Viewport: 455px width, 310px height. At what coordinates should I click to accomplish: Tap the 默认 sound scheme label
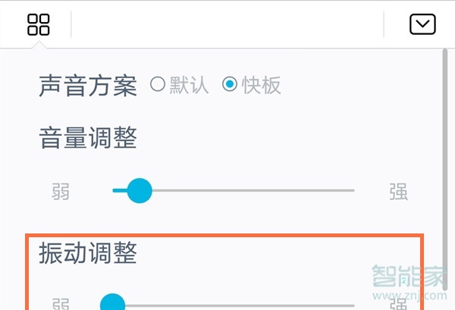pyautogui.click(x=189, y=85)
